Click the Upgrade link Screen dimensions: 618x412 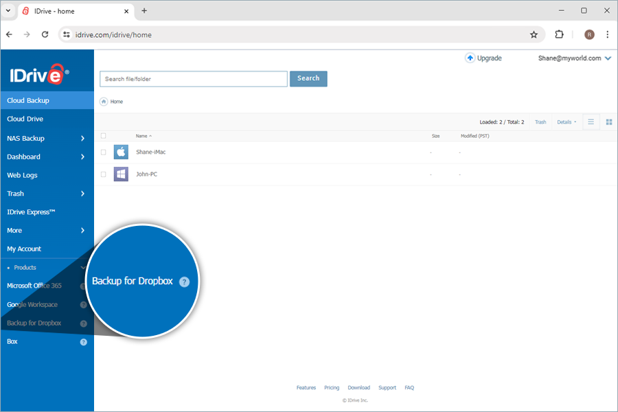tap(489, 58)
